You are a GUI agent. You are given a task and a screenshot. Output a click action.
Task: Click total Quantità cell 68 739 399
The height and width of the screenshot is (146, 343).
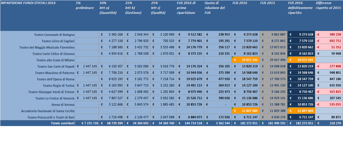coord(111,123)
